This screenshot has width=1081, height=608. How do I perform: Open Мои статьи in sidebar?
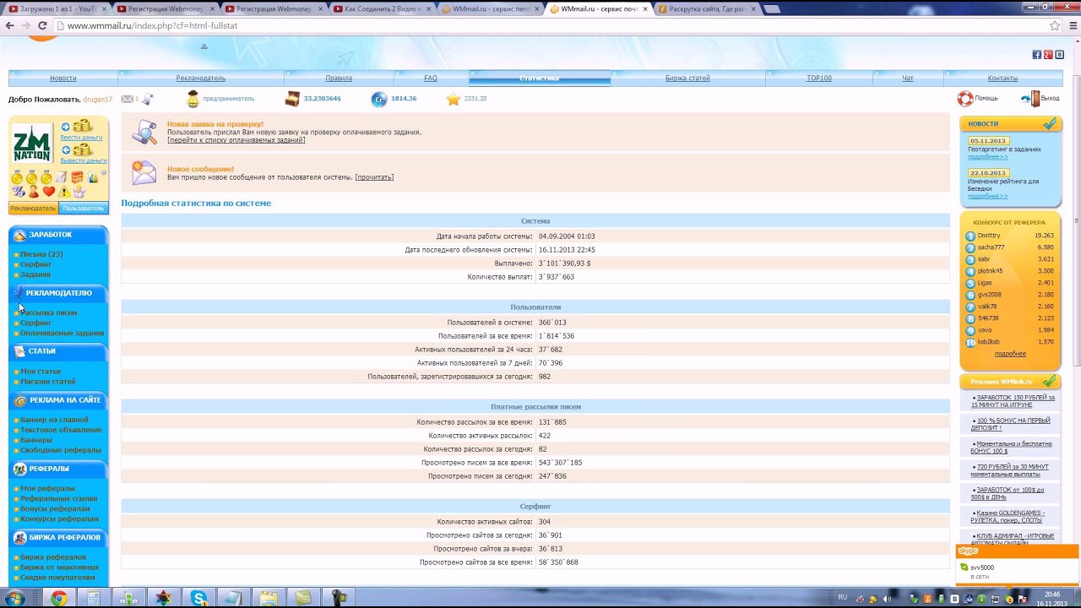click(x=41, y=372)
